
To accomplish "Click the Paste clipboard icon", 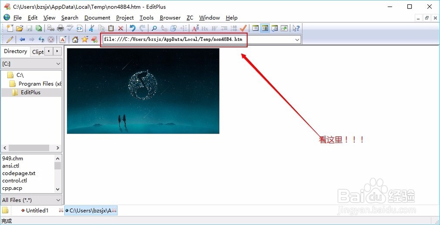I will coord(111,28).
